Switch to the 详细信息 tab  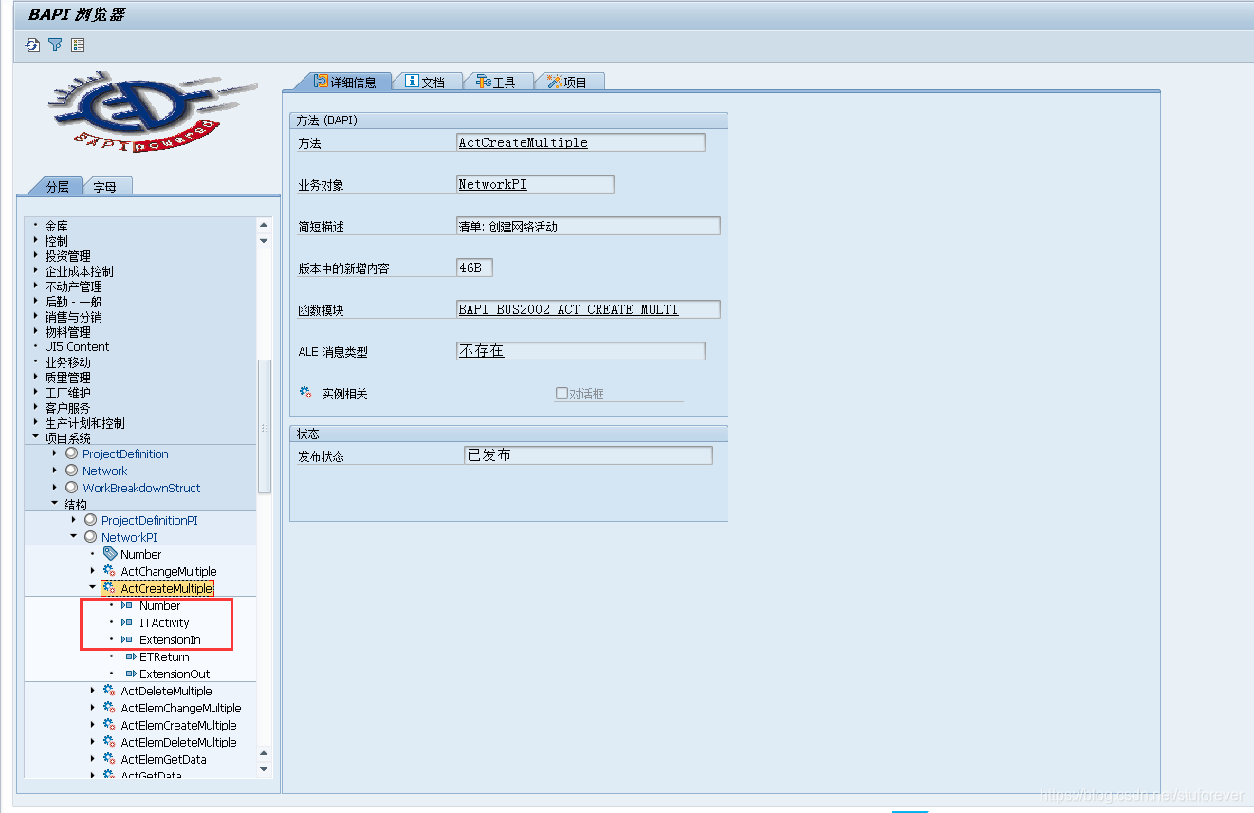[343, 82]
